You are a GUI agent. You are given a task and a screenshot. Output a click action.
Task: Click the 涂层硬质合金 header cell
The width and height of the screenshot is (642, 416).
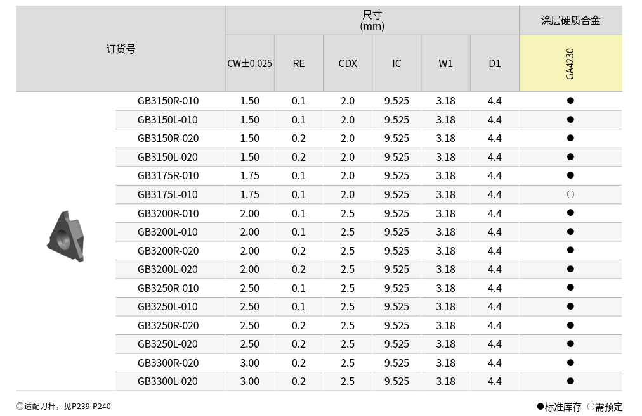pos(570,20)
